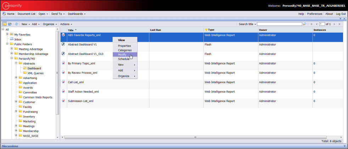
Task: Click the category view icon in the toolbar
Action: click(10, 24)
